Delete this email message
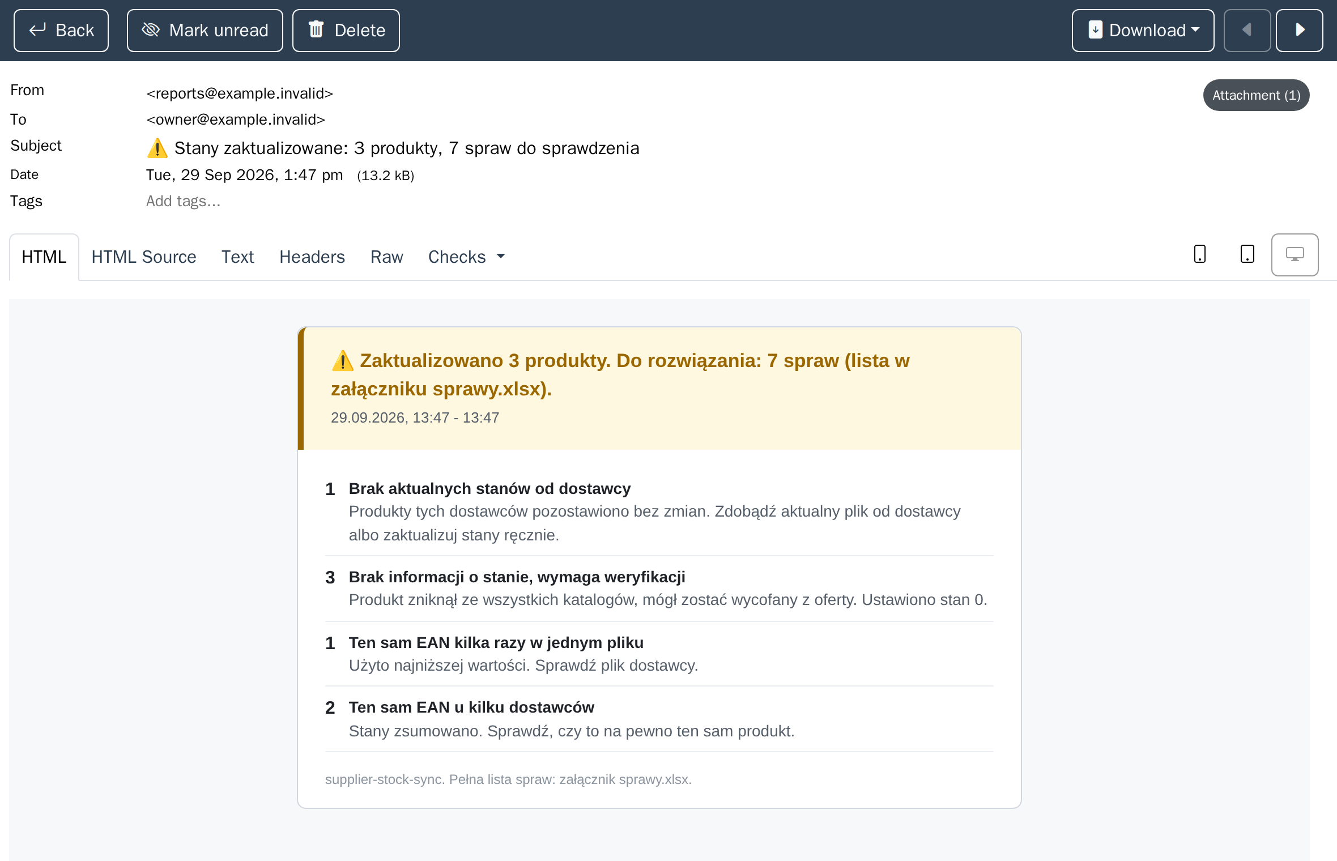This screenshot has height=861, width=1337. (x=346, y=31)
